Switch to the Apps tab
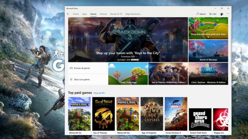The image size is (248, 139). [x=84, y=14]
